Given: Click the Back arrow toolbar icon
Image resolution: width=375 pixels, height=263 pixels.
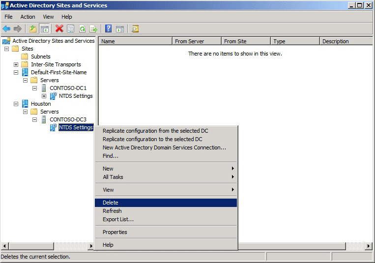Looking at the screenshot, I should (x=6, y=29).
